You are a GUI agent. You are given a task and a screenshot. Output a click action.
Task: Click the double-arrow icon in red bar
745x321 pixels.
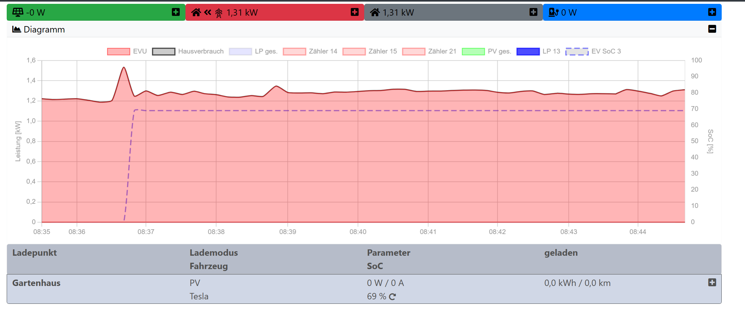[x=208, y=12]
